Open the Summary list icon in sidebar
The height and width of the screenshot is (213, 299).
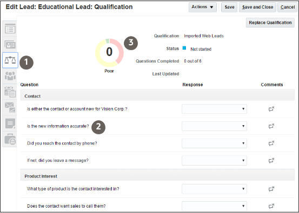pyautogui.click(x=10, y=29)
